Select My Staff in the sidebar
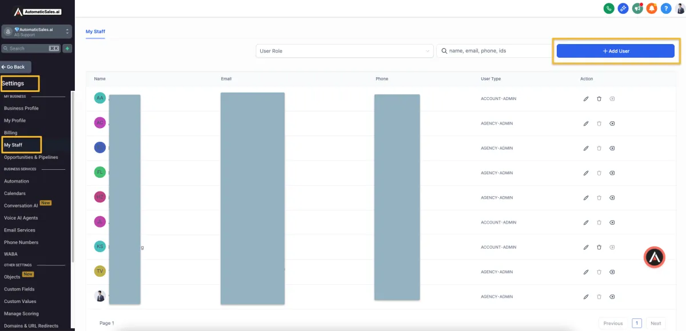Viewport: 686px width, 331px height. click(13, 145)
